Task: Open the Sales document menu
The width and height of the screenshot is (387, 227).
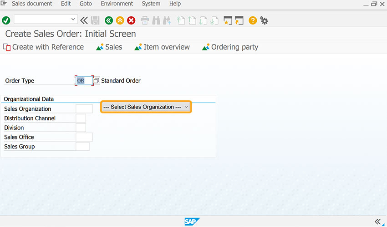Action: [32, 4]
